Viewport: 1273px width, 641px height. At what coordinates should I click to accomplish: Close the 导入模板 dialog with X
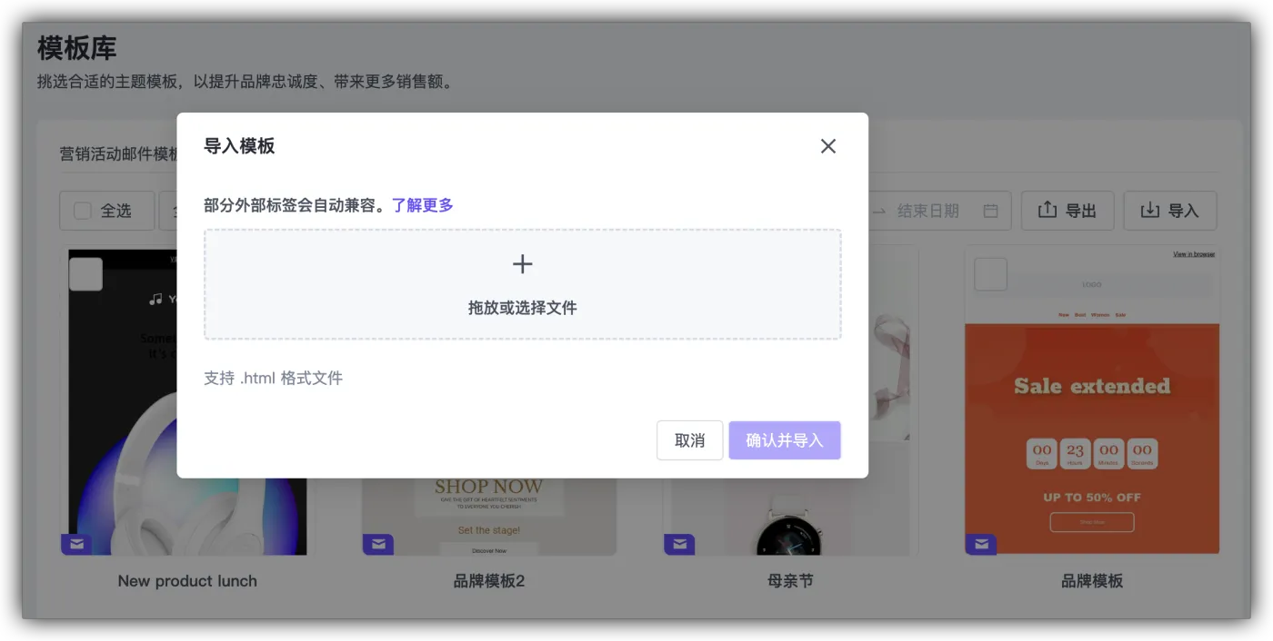pyautogui.click(x=827, y=146)
